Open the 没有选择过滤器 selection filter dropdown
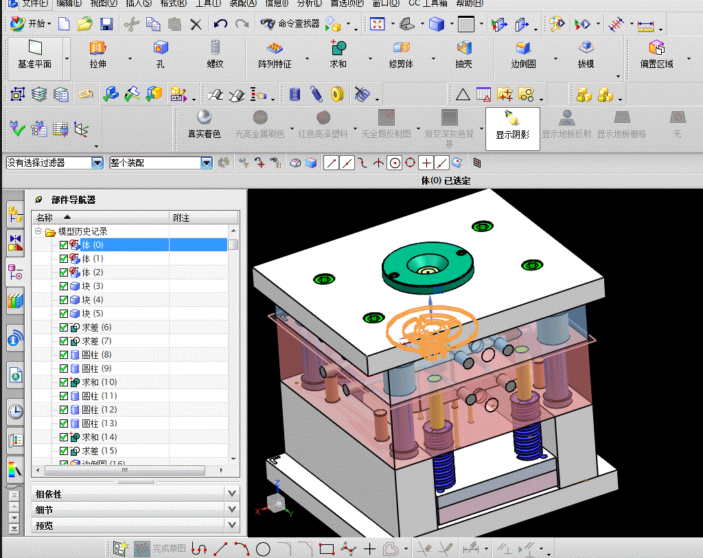 pos(97,163)
